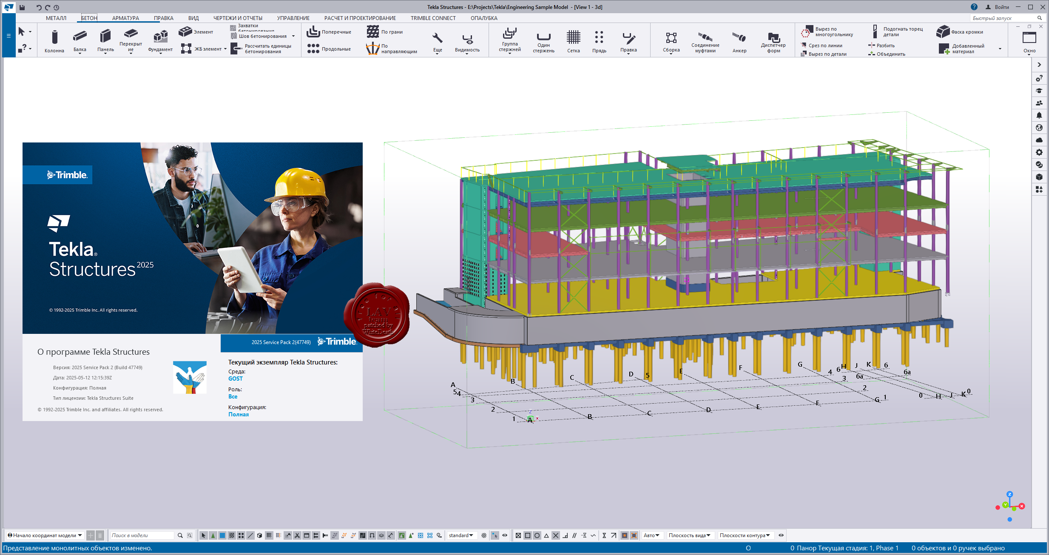The height and width of the screenshot is (555, 1049).
Task: Click the GOST environment link
Action: click(x=236, y=379)
